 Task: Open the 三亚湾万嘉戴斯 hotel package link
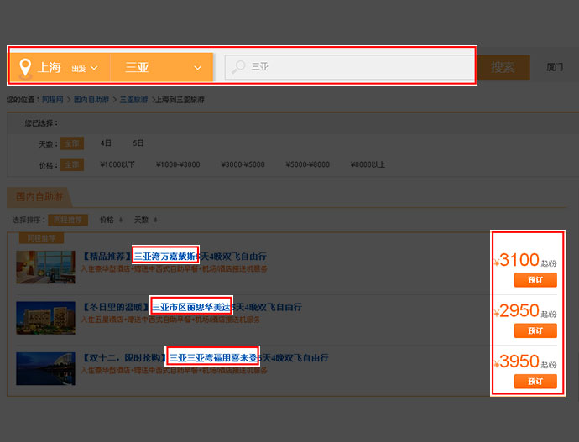pos(165,256)
